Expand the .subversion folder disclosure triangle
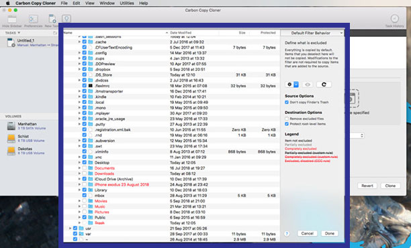Screen dimensions: 411x248 click(x=79, y=141)
